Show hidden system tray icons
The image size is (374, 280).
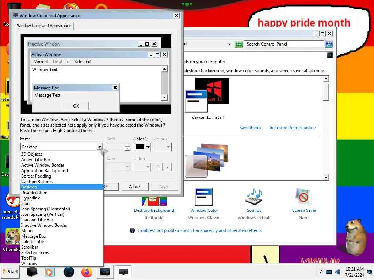(321, 271)
